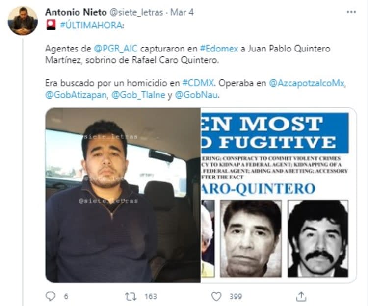The height and width of the screenshot is (306, 368).
Task: Open the @GobAtizapan mention
Action: 77,95
